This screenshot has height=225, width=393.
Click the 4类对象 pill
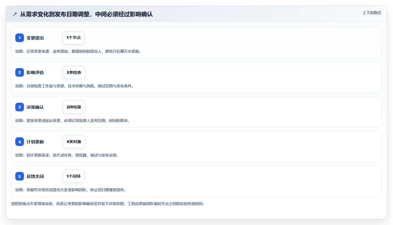point(74,142)
